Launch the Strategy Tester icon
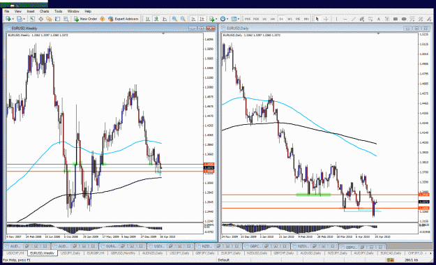Viewport: 436px width, 265px height. (66, 19)
